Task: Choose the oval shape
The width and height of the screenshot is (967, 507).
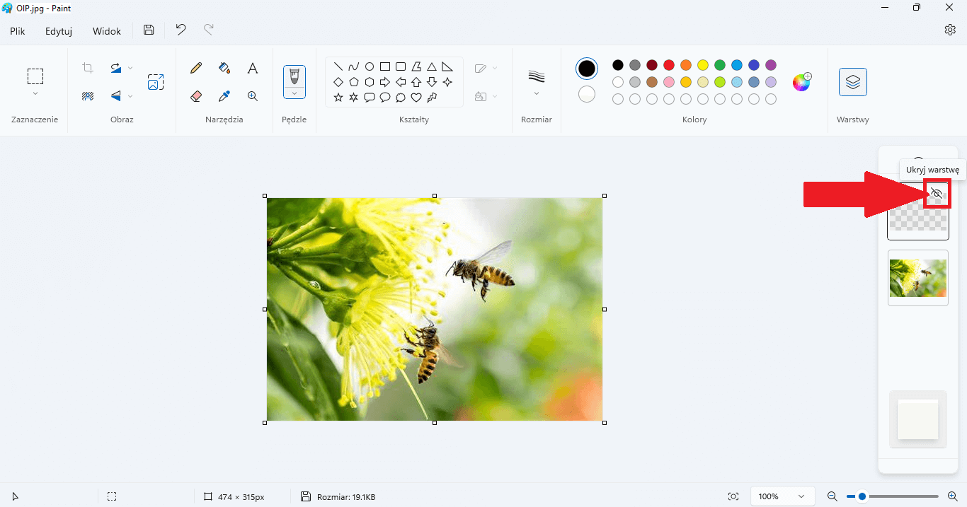Action: pos(370,66)
